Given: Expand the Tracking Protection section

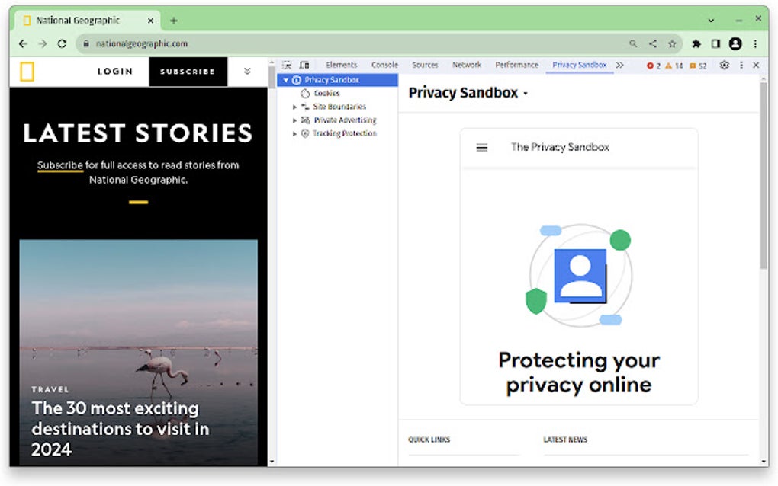Looking at the screenshot, I should click(x=296, y=133).
